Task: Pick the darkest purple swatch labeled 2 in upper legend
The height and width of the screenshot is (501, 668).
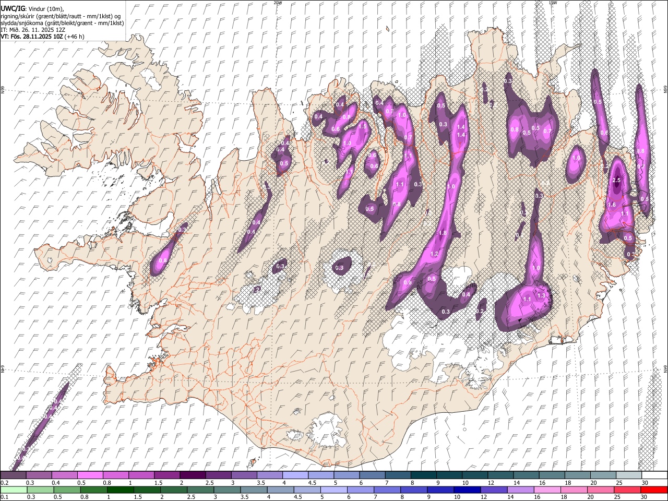Action: [x=193, y=475]
